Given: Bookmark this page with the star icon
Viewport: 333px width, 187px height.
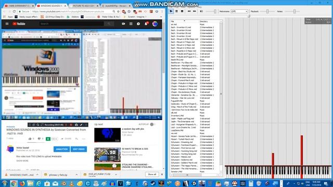Looking at the screenshot, I should pos(118,11).
